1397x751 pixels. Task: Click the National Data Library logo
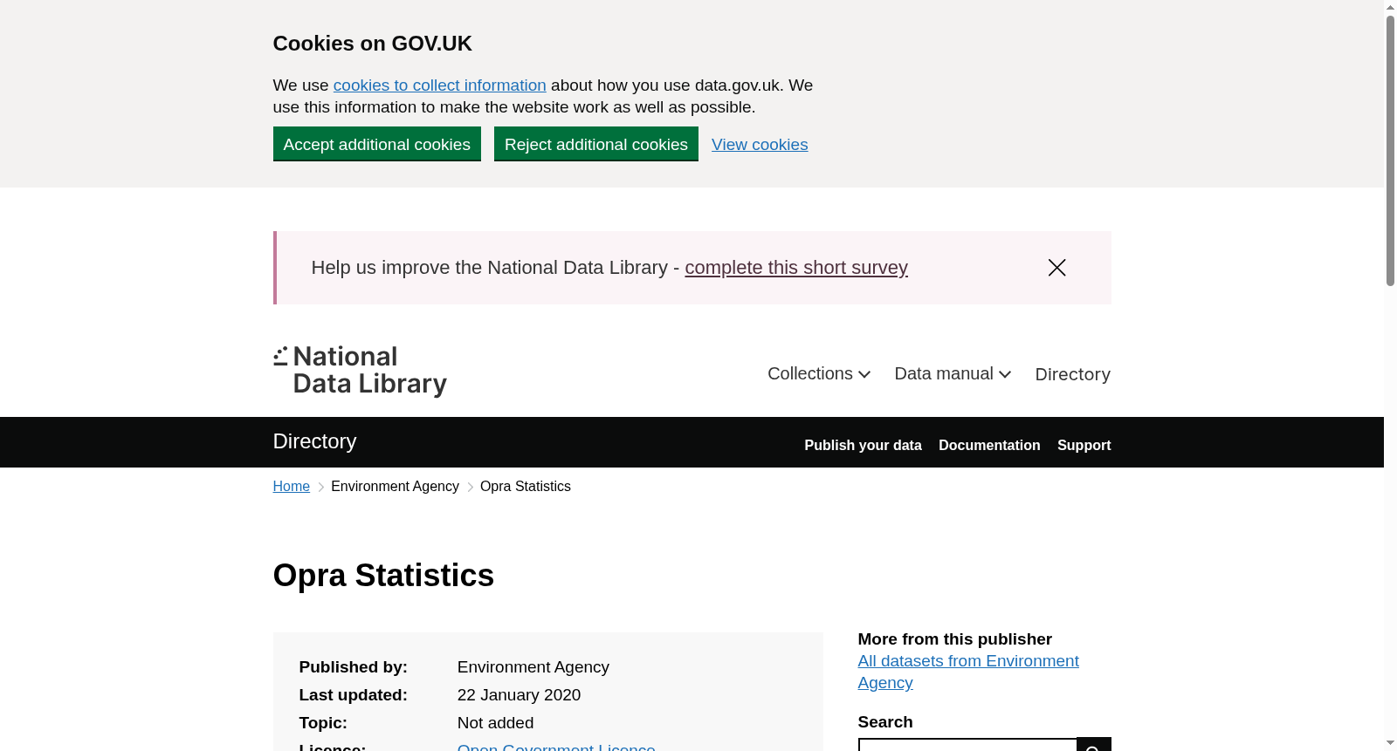point(360,371)
